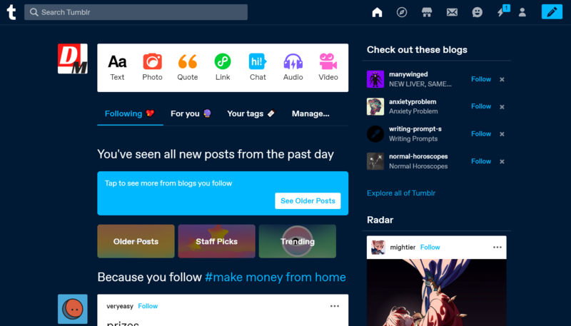Open the Older Posts tile
This screenshot has height=326, width=571.
(x=136, y=241)
